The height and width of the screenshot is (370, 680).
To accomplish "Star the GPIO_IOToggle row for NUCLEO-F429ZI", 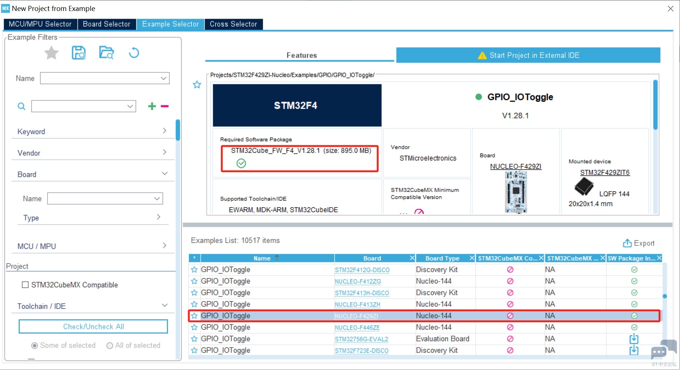I will [194, 315].
